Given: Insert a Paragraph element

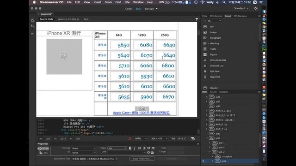Looking at the screenshot, I should 216,38.
